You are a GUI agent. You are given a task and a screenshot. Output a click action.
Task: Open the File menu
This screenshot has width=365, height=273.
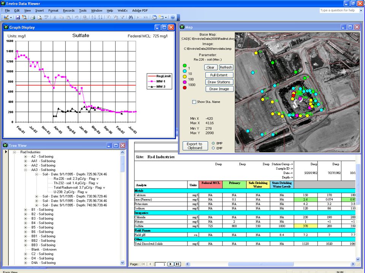coord(7,11)
